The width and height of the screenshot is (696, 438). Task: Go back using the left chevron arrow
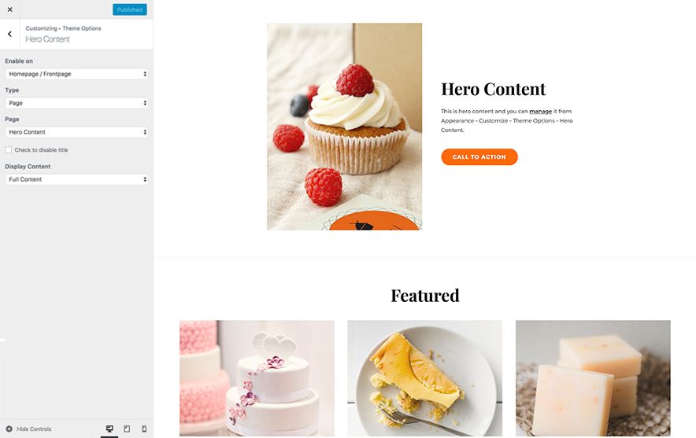(9, 34)
